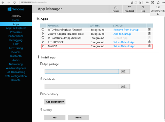Viewport: 165px width, 122px height.
Task: Open App File Explorer in sidebar
Action: point(16,28)
